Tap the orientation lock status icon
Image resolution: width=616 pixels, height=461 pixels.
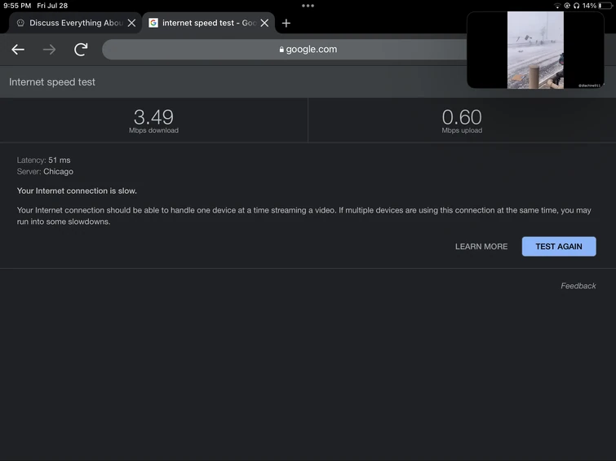pyautogui.click(x=567, y=6)
